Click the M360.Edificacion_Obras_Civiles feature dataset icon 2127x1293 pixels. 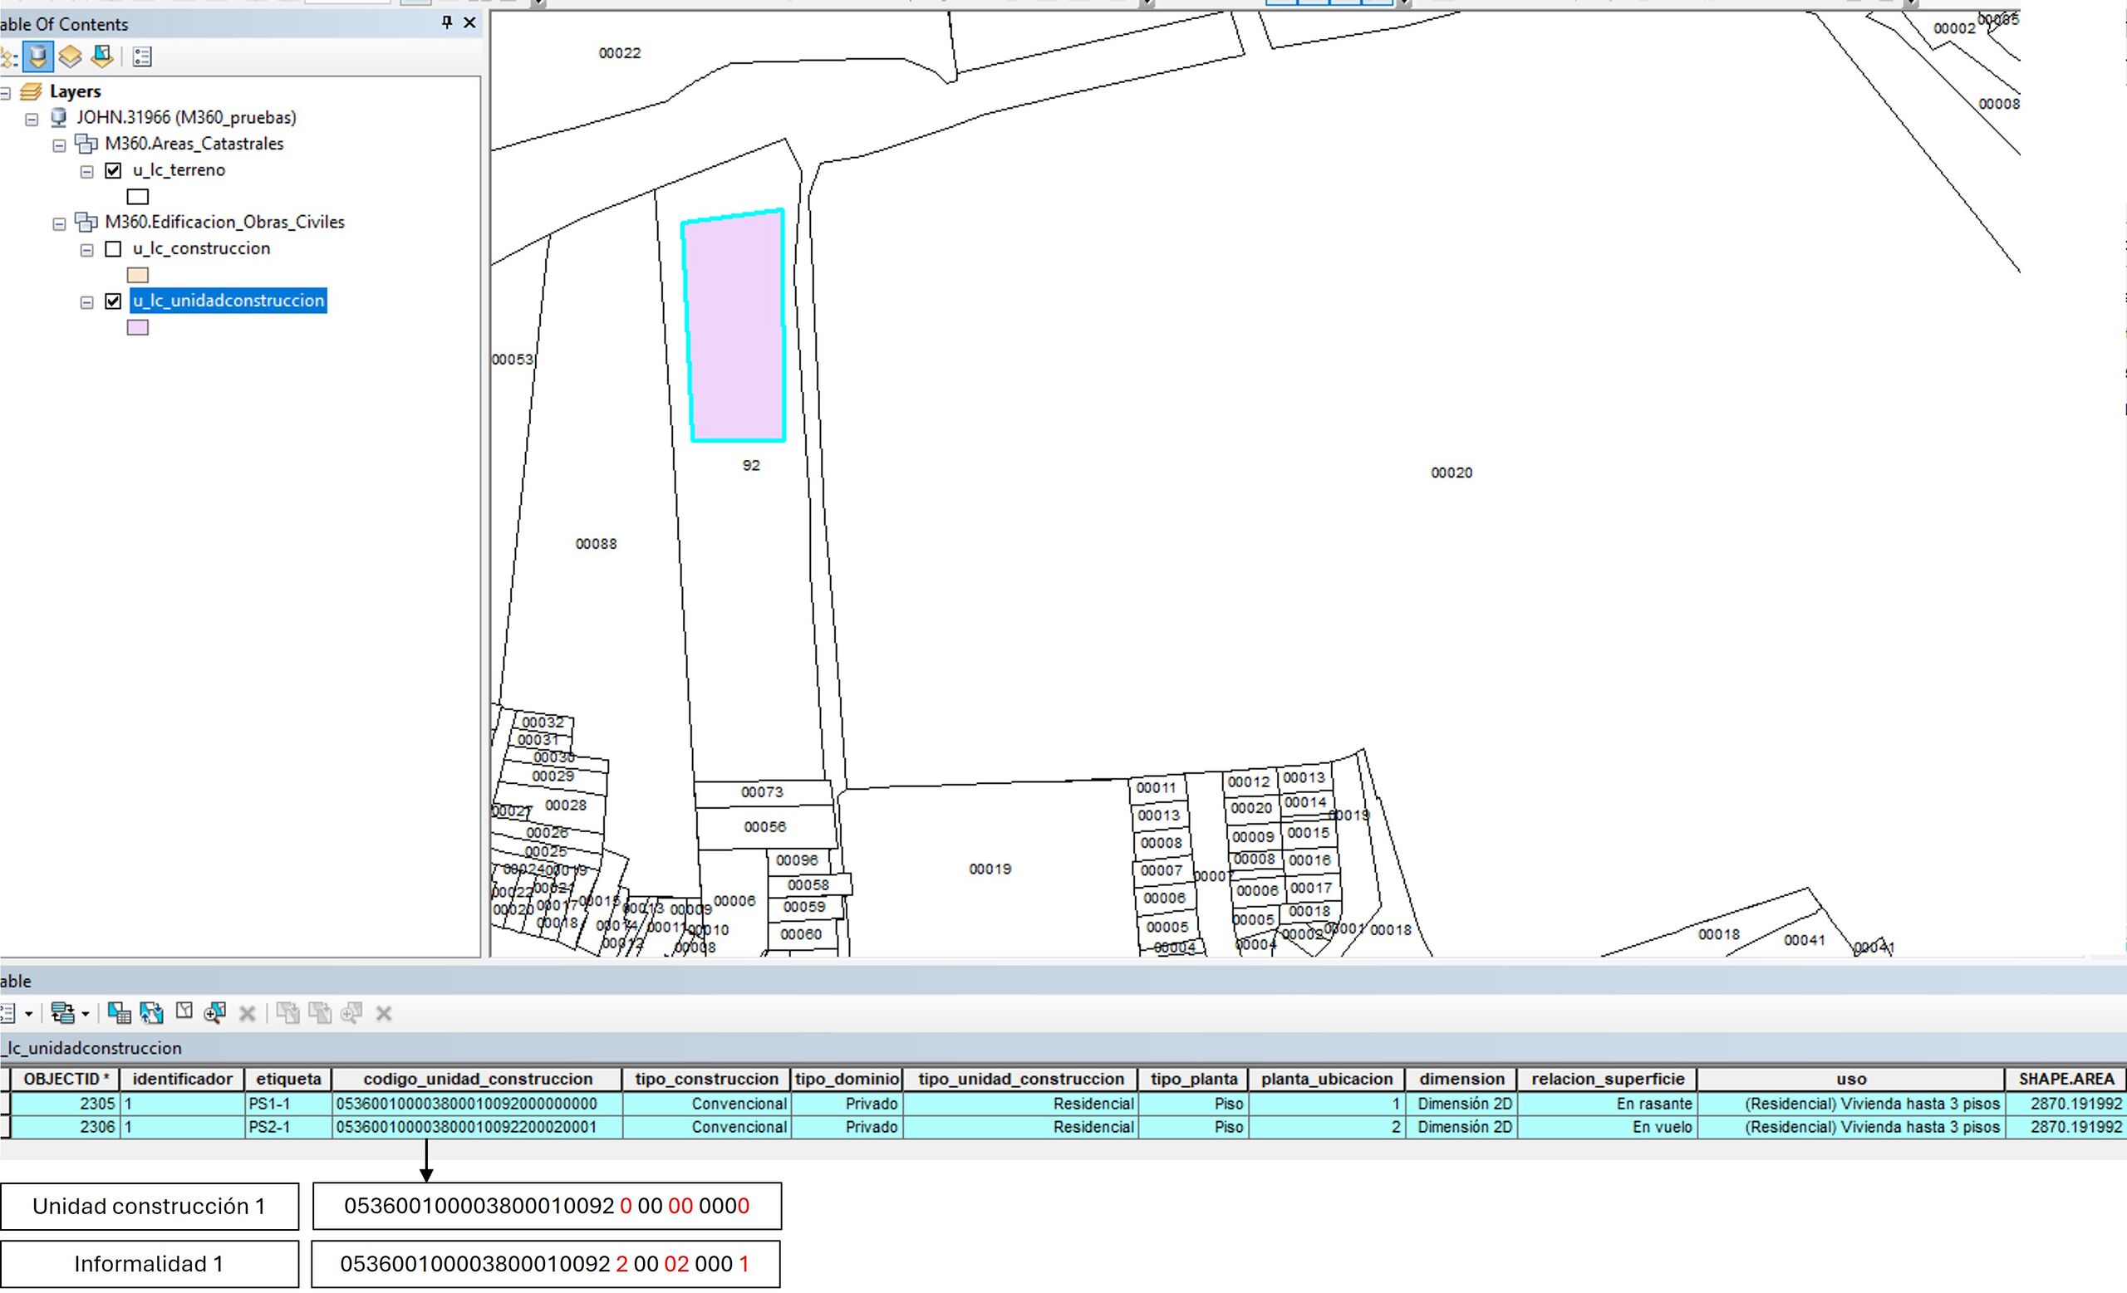pyautogui.click(x=86, y=222)
